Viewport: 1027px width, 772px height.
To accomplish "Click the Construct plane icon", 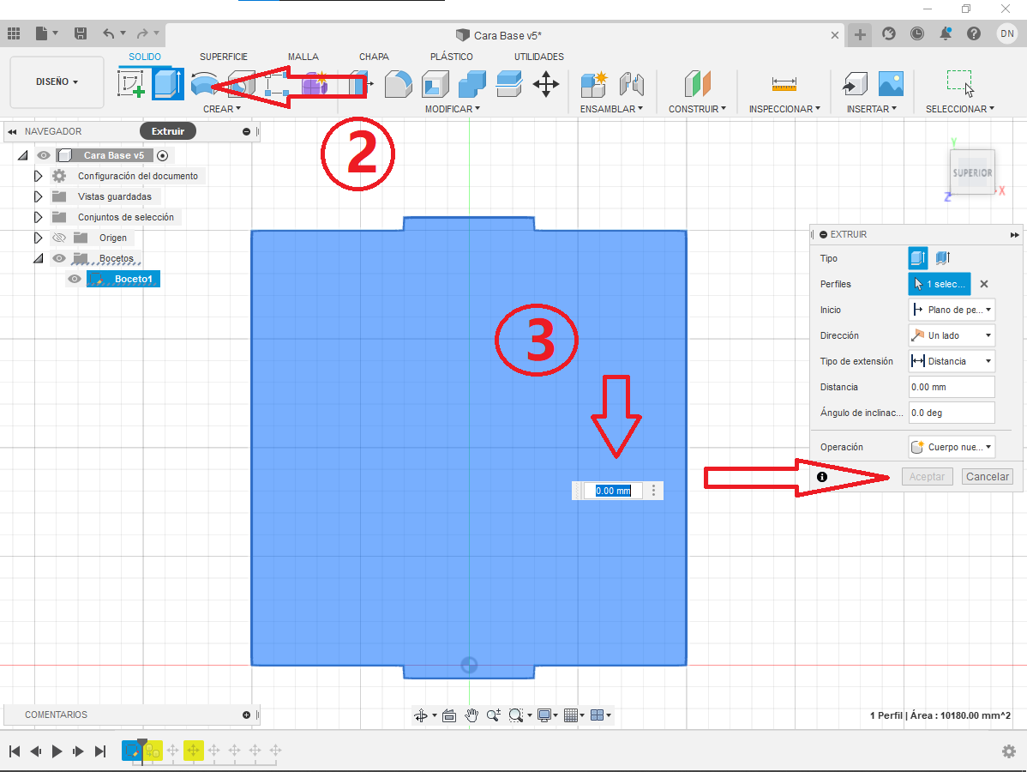I will click(698, 84).
